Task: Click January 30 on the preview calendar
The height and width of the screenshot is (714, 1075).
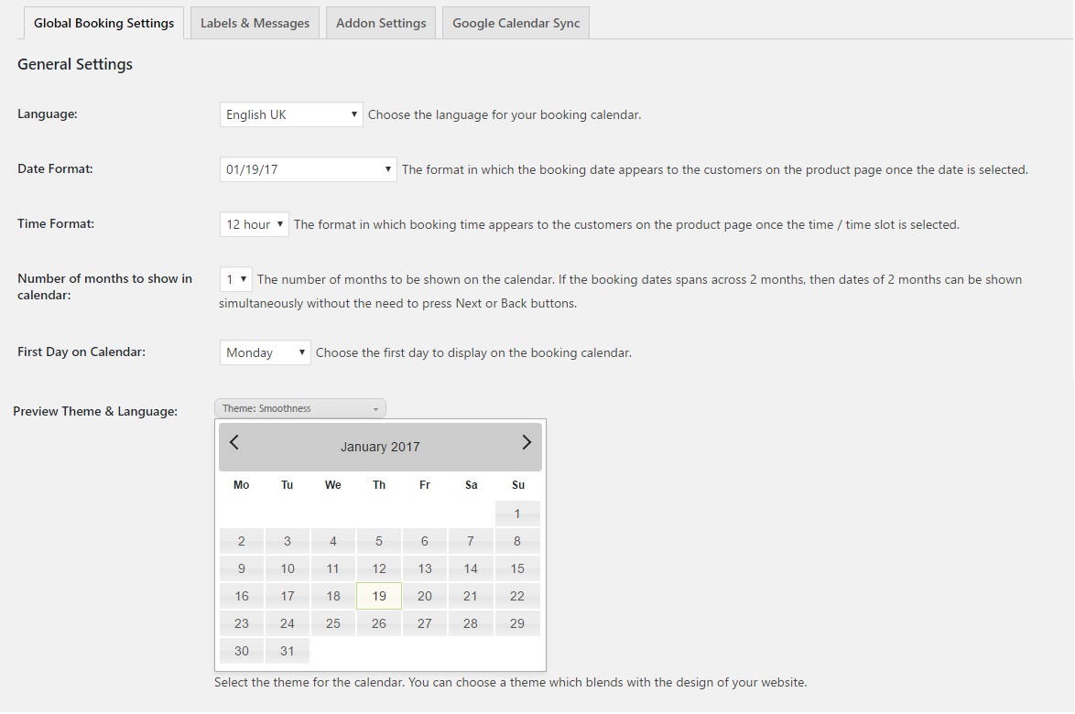Action: coord(241,650)
